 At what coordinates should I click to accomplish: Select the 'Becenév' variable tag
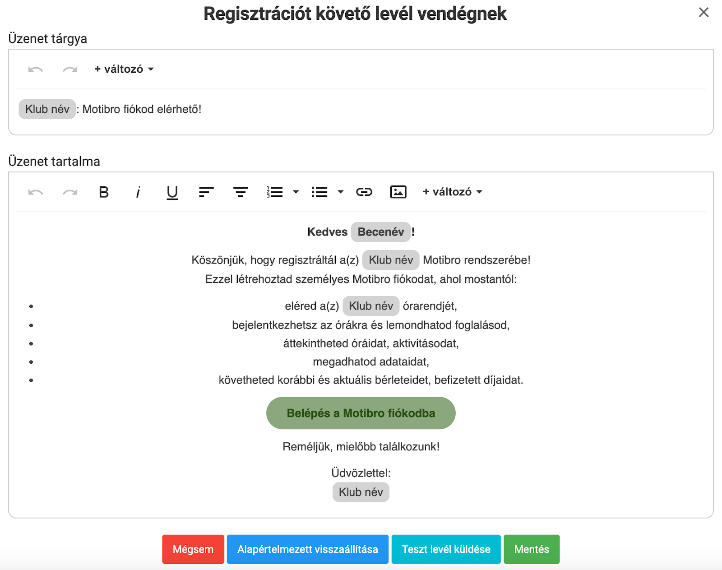pyautogui.click(x=381, y=232)
